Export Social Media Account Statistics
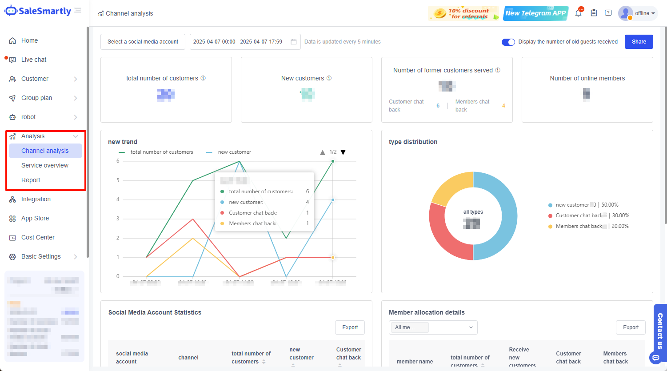 click(x=350, y=327)
